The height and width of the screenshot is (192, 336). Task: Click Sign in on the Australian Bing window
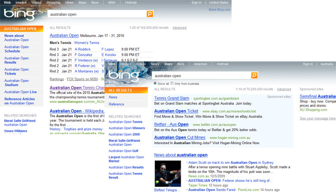pyautogui.click(x=308, y=64)
